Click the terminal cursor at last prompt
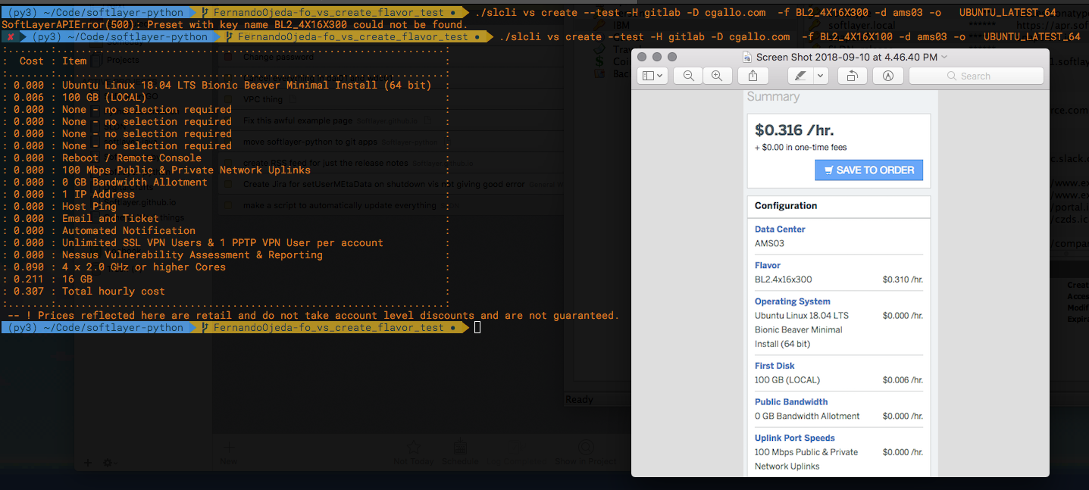The image size is (1089, 490). pyautogui.click(x=477, y=327)
